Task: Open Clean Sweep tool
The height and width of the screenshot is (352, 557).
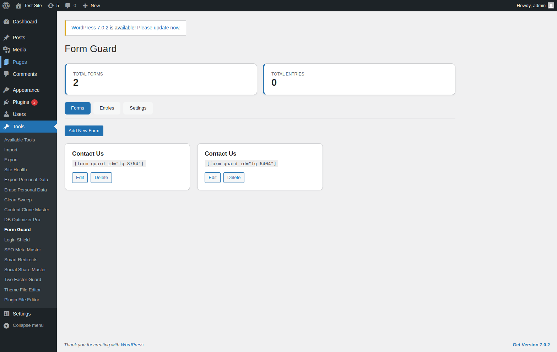Action: [x=18, y=200]
